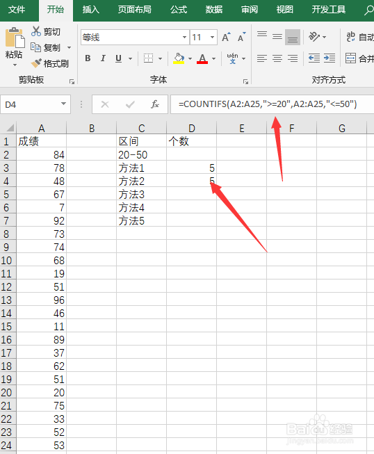Screen dimensions: 374x454
Task: Increase font size with larger A
Action: [226, 37]
